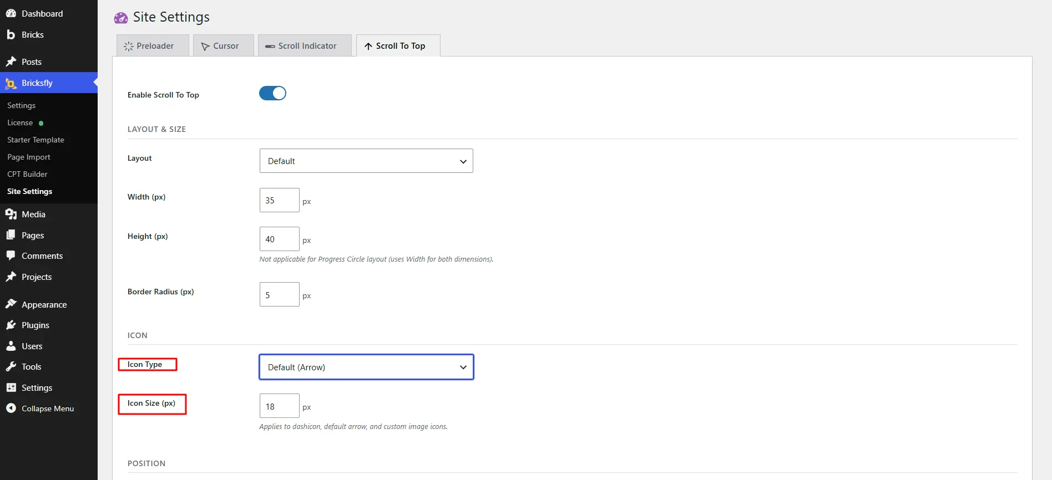Click the Users person icon
The height and width of the screenshot is (480, 1052).
11,346
